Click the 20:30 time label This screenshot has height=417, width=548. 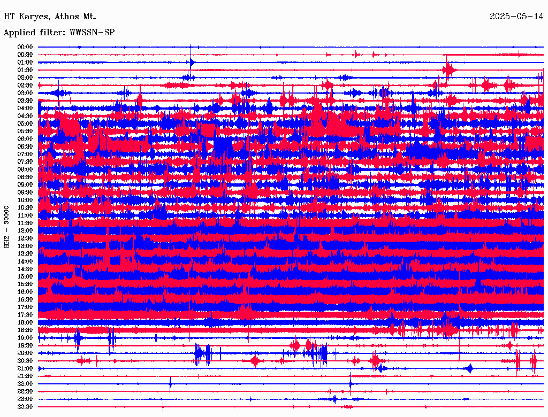tap(25, 361)
